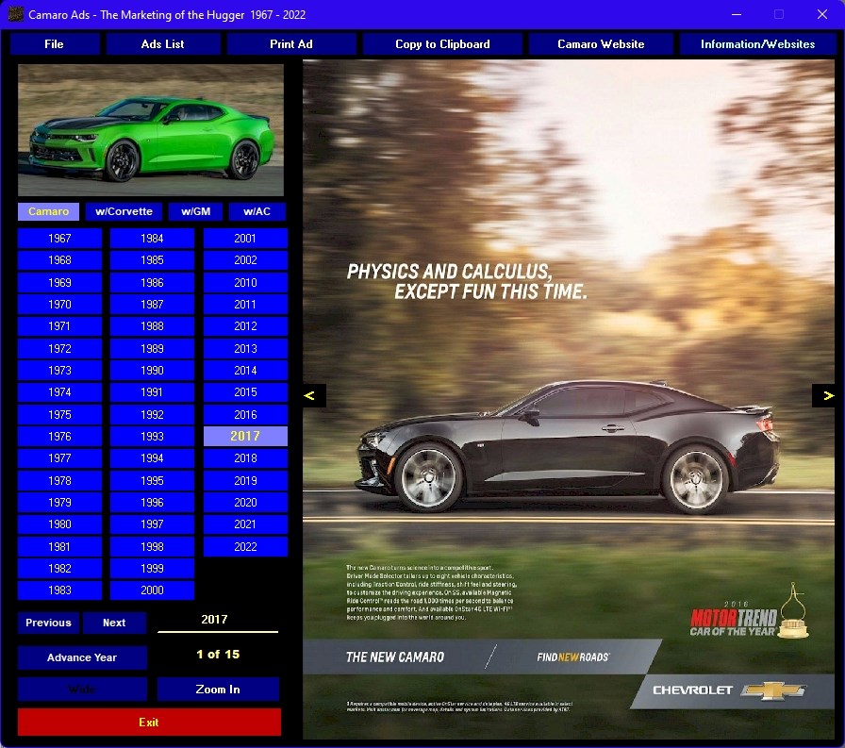Screen dimensions: 845x748
Task: Select the year 1984
Action: point(152,239)
